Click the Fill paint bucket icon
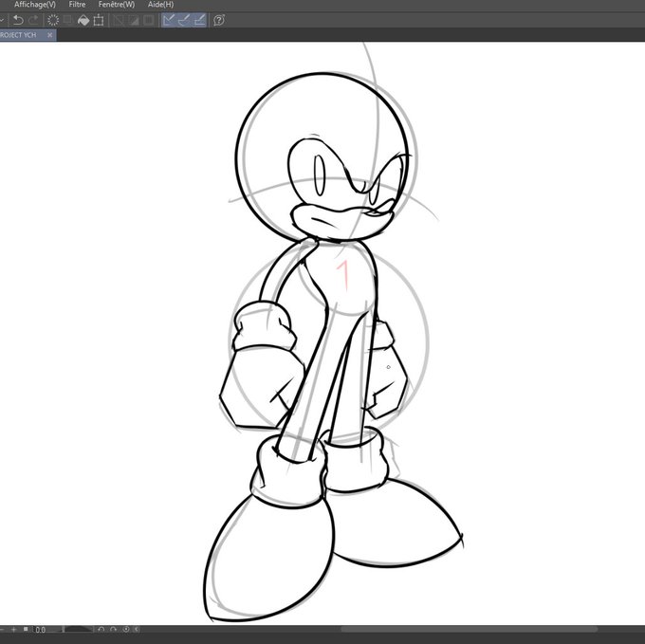 pyautogui.click(x=83, y=20)
